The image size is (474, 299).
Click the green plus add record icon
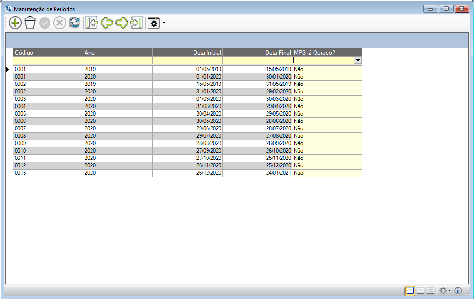pos(15,23)
